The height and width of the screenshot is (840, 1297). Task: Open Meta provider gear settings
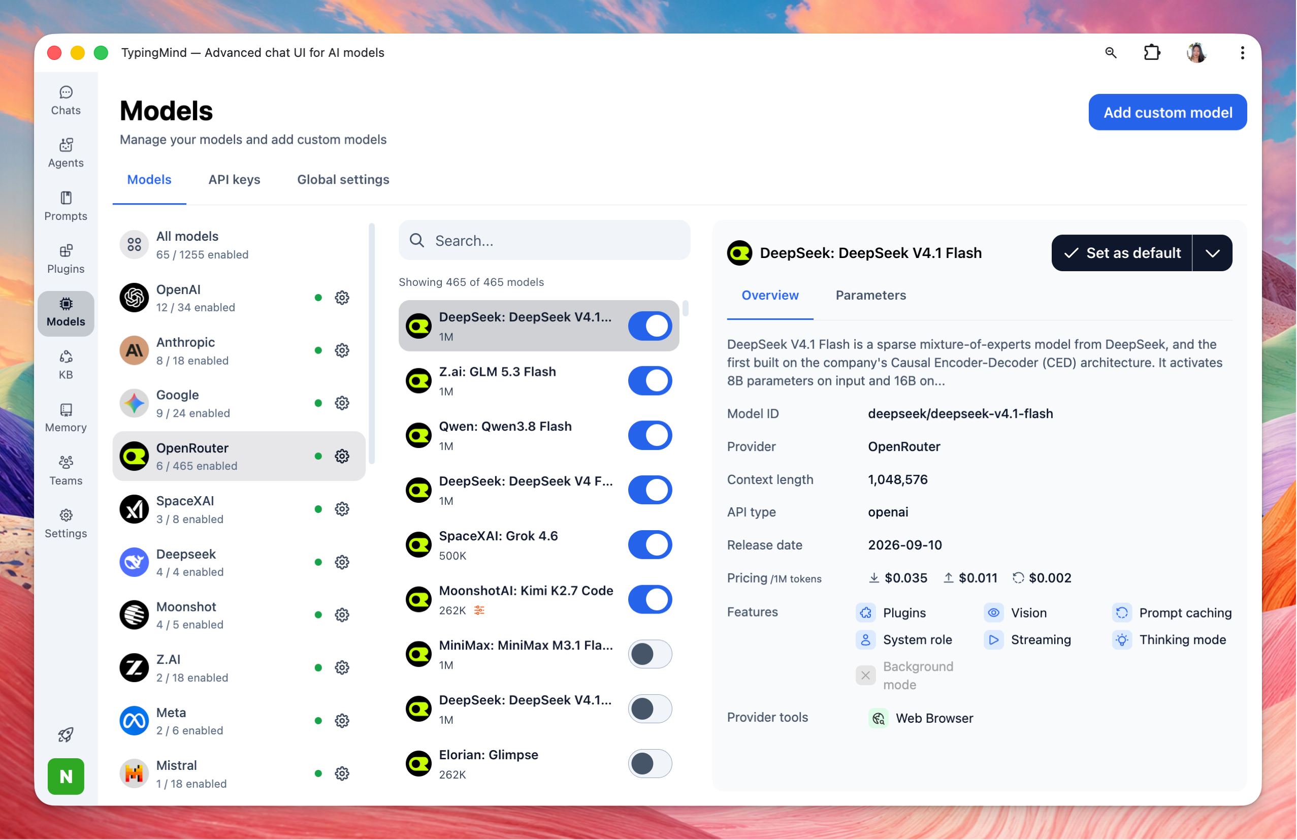pyautogui.click(x=342, y=721)
